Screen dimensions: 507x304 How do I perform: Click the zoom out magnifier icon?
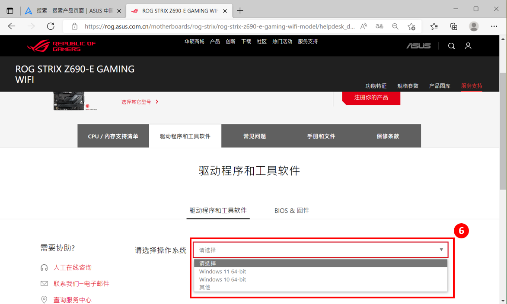click(x=395, y=26)
